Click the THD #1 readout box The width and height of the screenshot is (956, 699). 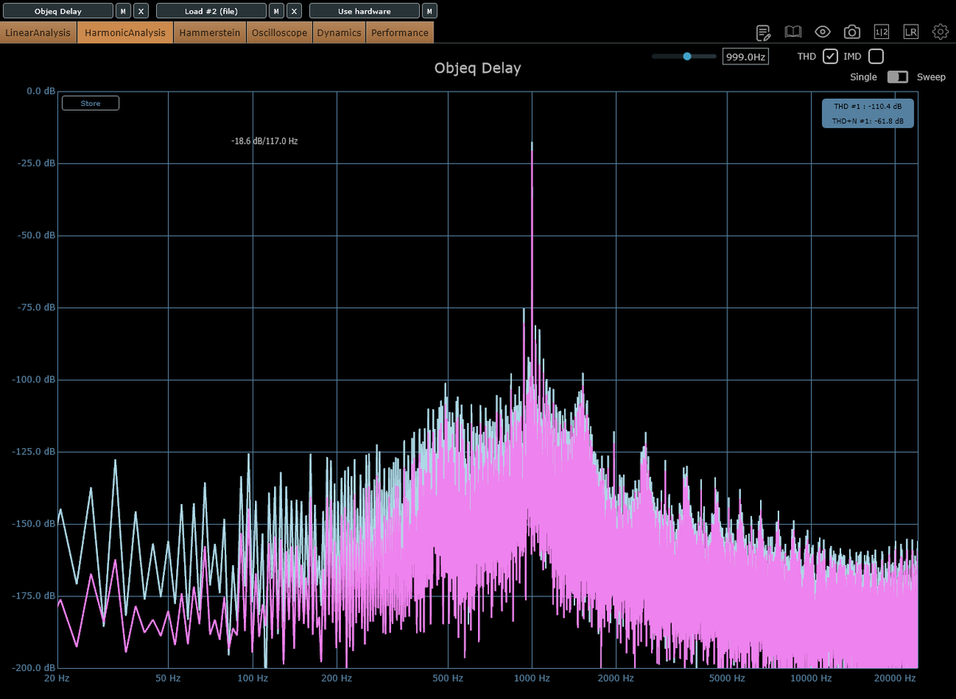(x=868, y=113)
